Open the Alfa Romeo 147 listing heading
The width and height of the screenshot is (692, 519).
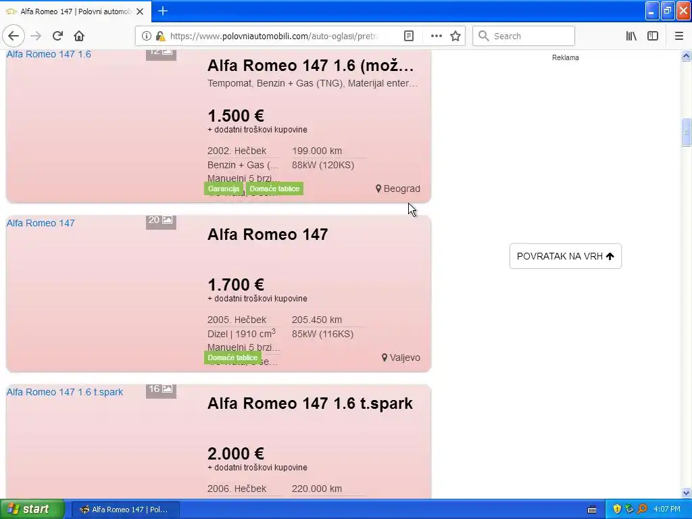click(x=268, y=234)
